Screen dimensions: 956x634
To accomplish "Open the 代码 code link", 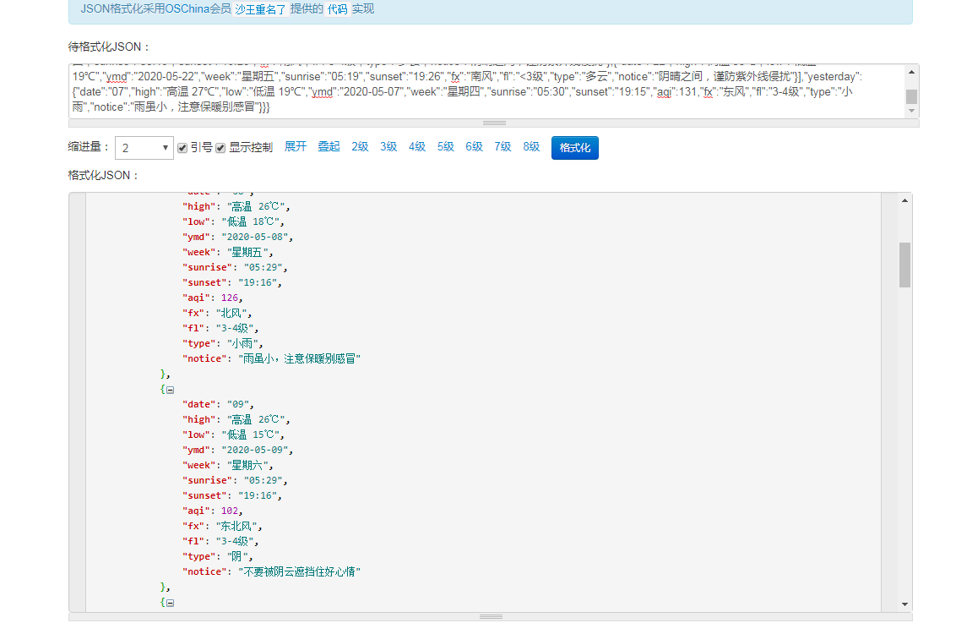I will pos(337,9).
